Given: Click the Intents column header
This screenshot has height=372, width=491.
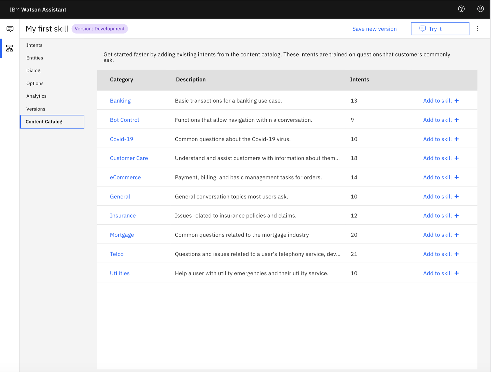Looking at the screenshot, I should click(x=360, y=80).
